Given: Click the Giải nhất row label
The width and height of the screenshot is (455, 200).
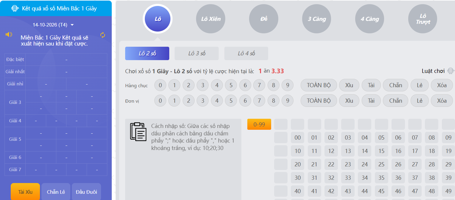Looking at the screenshot, I should (15, 72).
